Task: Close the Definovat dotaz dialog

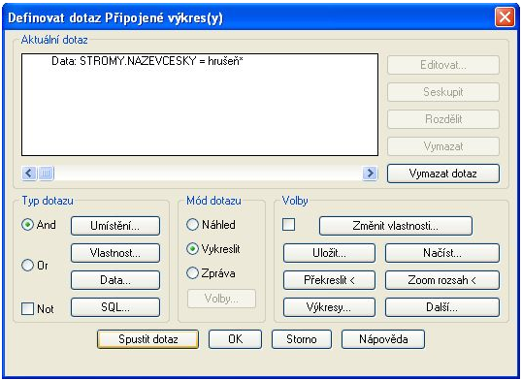Action: pyautogui.click(x=505, y=17)
